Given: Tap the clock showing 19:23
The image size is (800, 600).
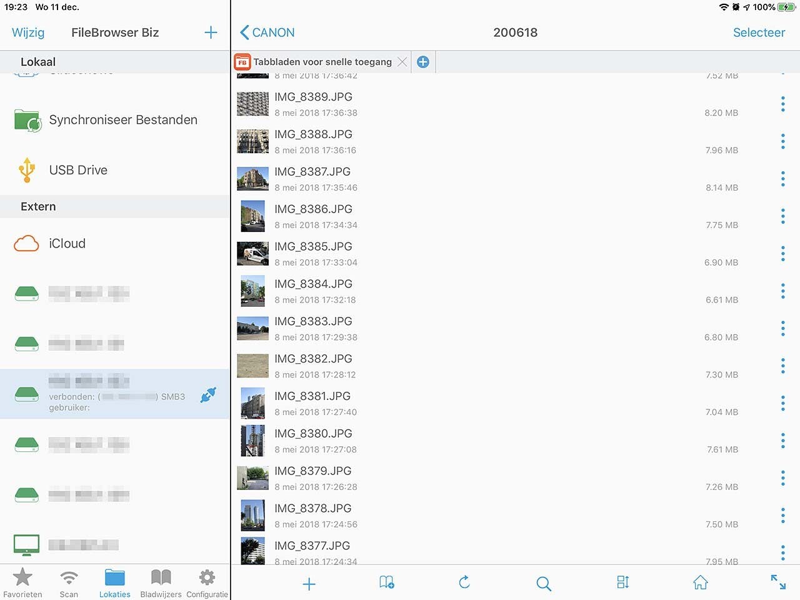Looking at the screenshot, I should click(x=16, y=7).
